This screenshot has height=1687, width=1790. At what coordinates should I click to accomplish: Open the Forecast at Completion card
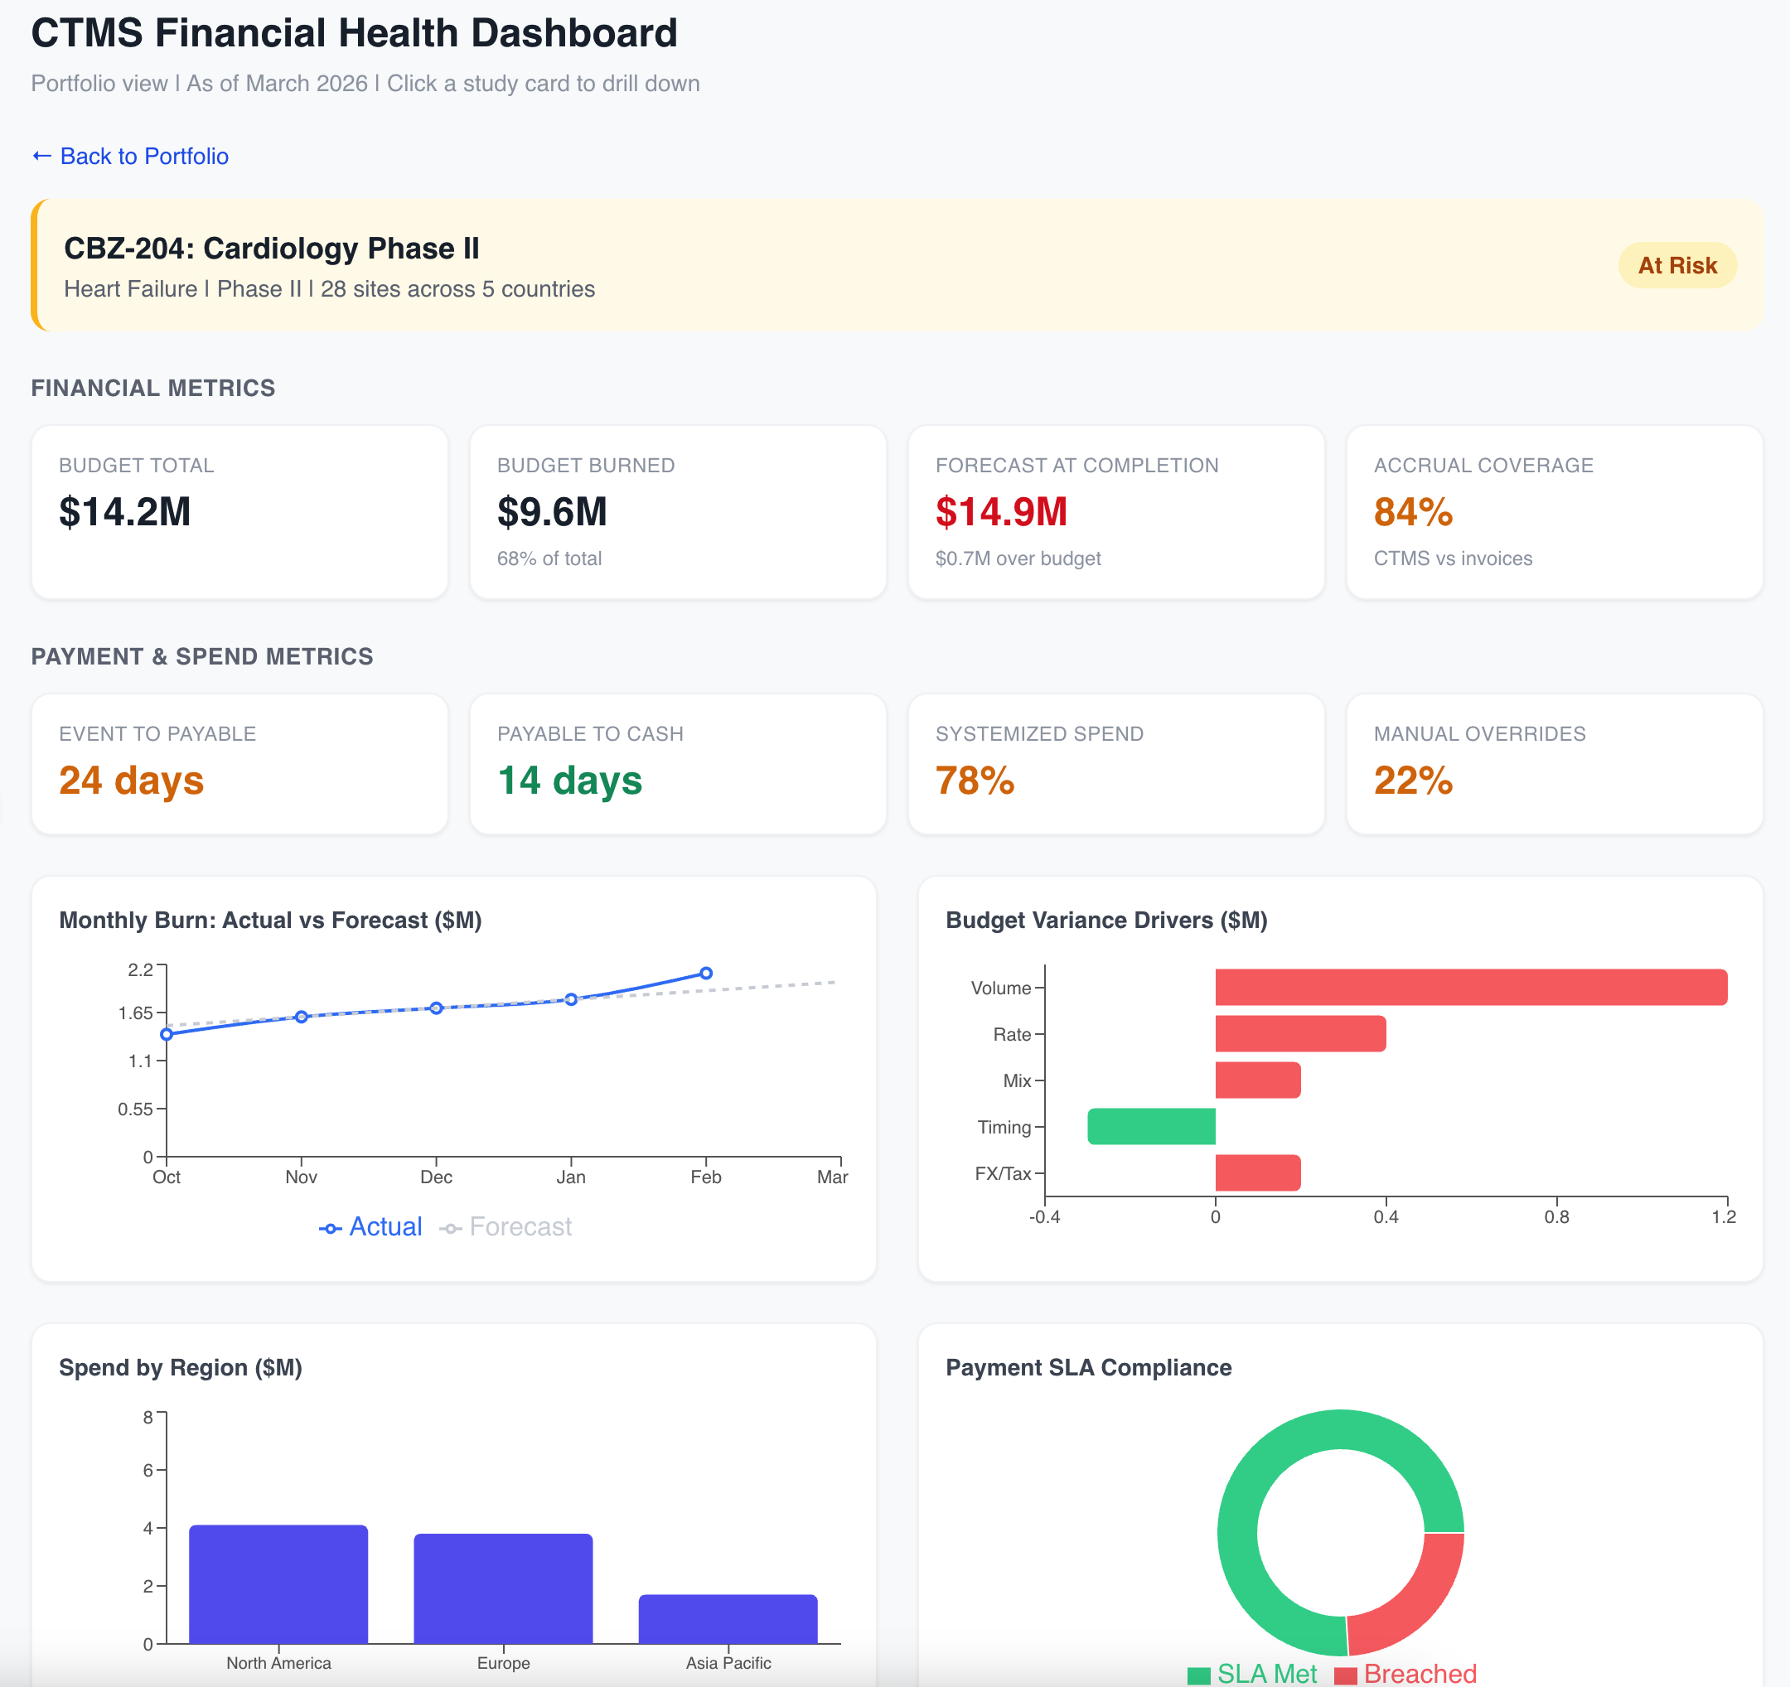click(1115, 512)
